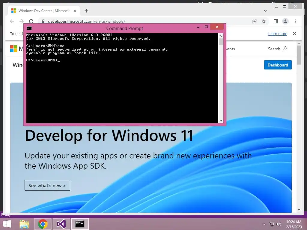Open the Windows Start button
The image size is (307, 230).
pos(7,224)
